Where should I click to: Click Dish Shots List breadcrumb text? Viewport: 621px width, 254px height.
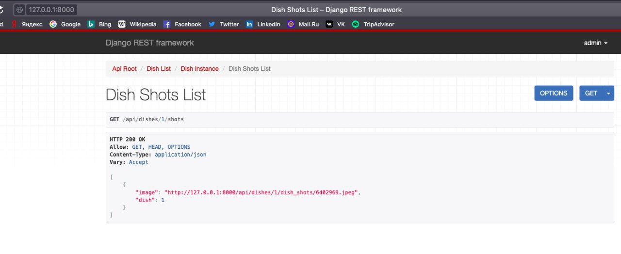249,69
